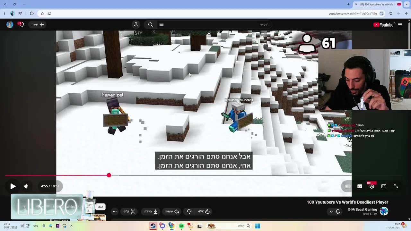Toggle subtitles with the captions icon

tap(360, 186)
